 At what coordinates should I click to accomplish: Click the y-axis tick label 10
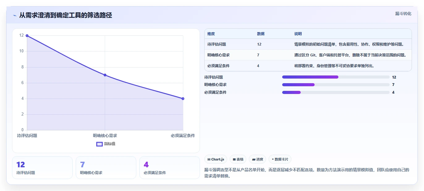coord(21,51)
